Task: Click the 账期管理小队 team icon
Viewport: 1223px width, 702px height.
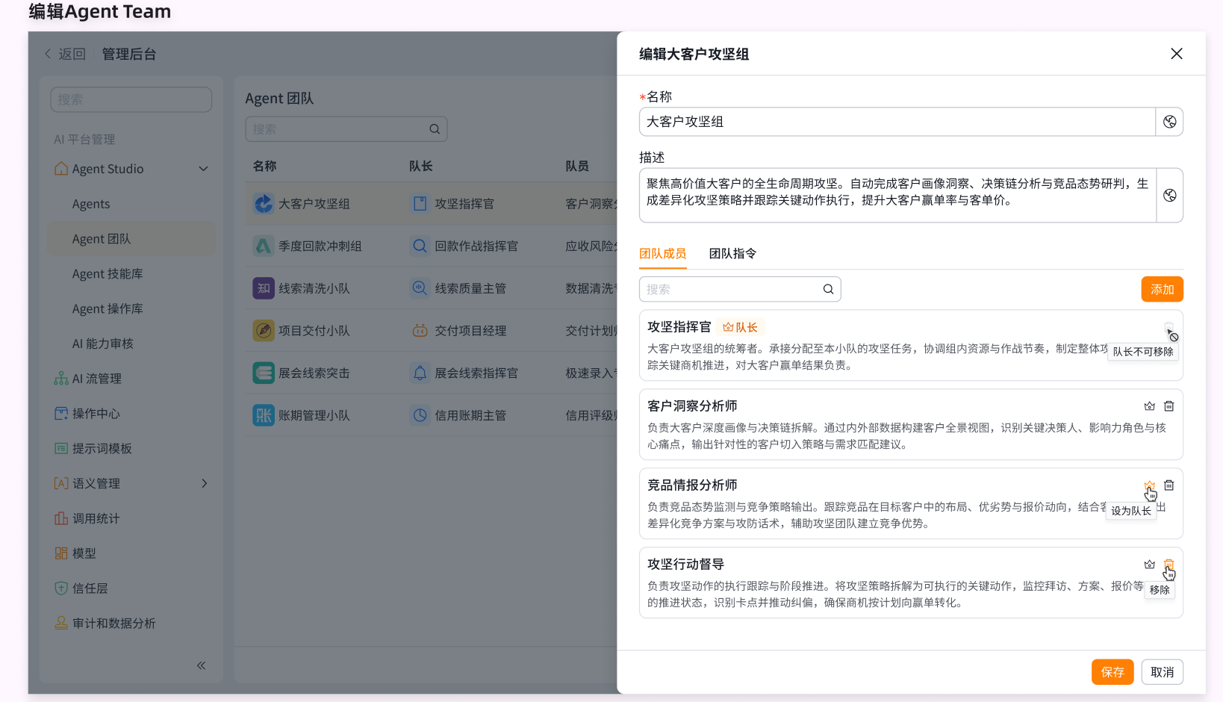Action: pos(264,415)
